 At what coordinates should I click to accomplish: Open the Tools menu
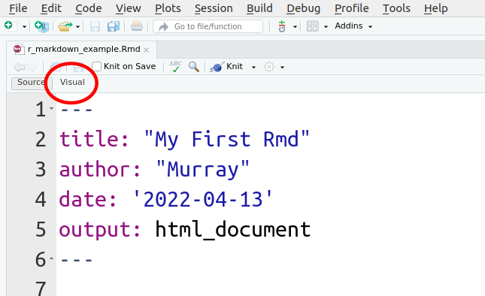[x=396, y=8]
